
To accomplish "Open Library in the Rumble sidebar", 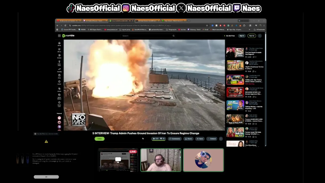I will [x=59, y=89].
